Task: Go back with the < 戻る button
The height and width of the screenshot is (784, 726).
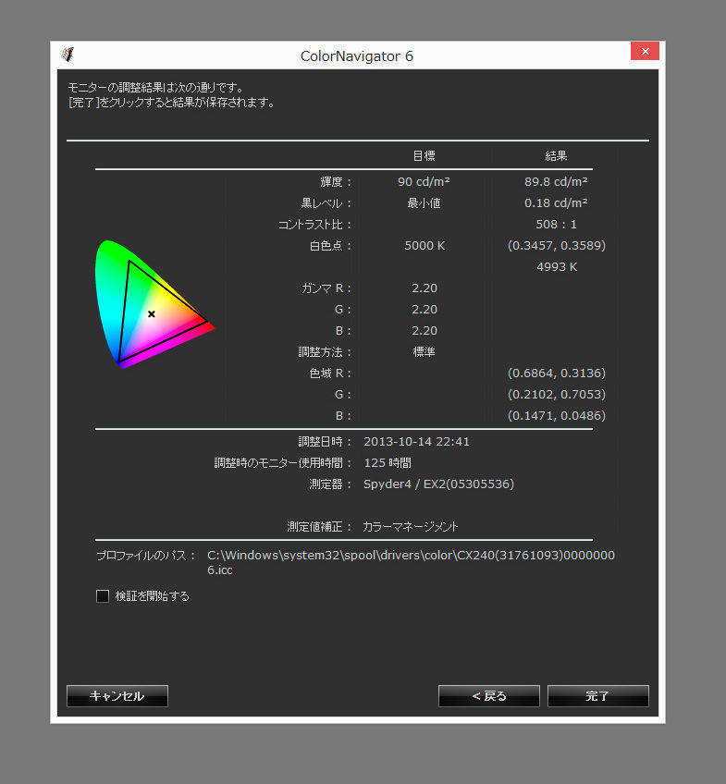Action: click(489, 696)
